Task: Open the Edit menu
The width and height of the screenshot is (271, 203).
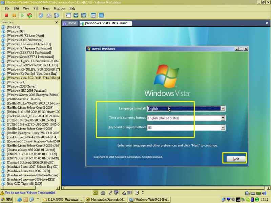Action: coord(16,8)
